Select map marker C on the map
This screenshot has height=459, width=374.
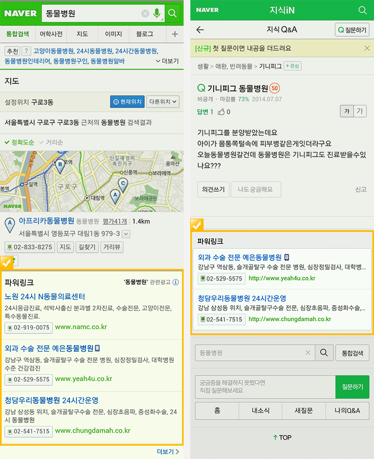click(x=123, y=185)
